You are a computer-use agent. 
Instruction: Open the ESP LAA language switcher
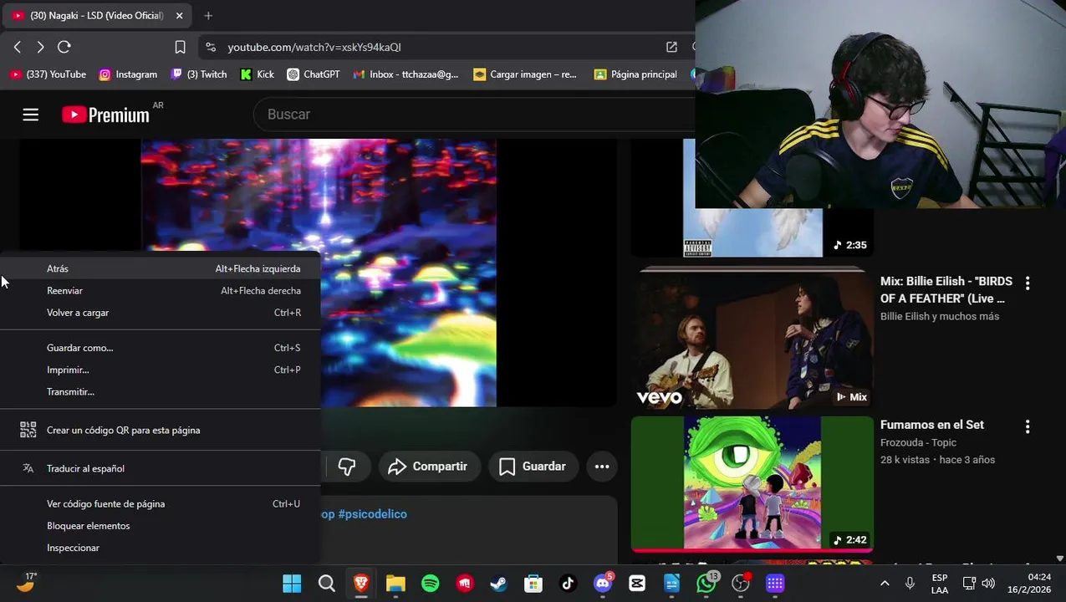point(940,584)
